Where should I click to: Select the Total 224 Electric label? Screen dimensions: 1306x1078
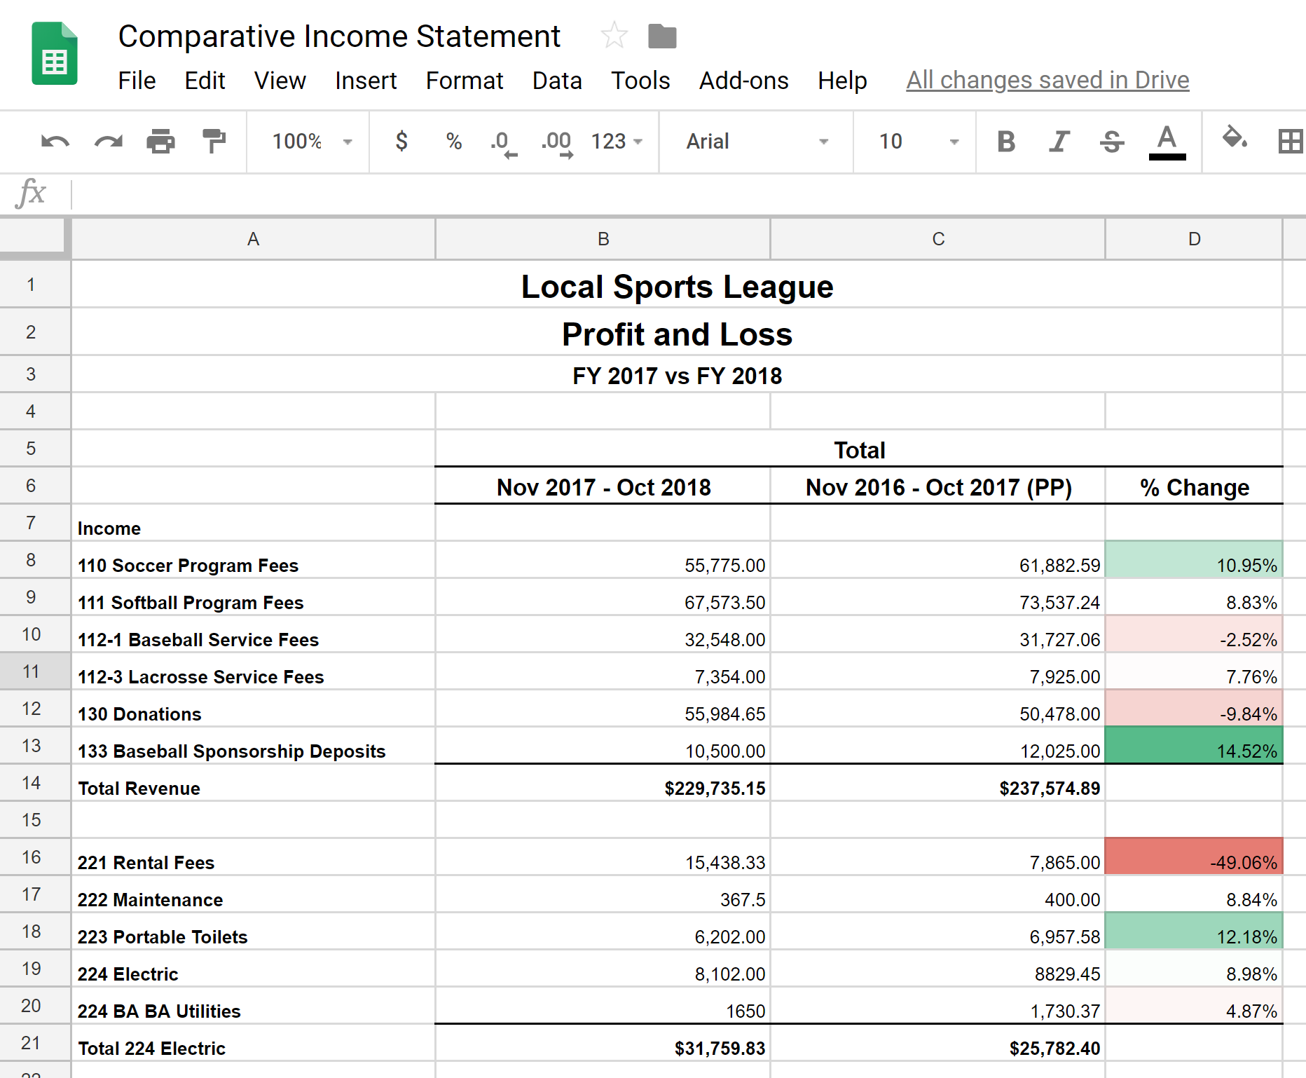point(253,1043)
